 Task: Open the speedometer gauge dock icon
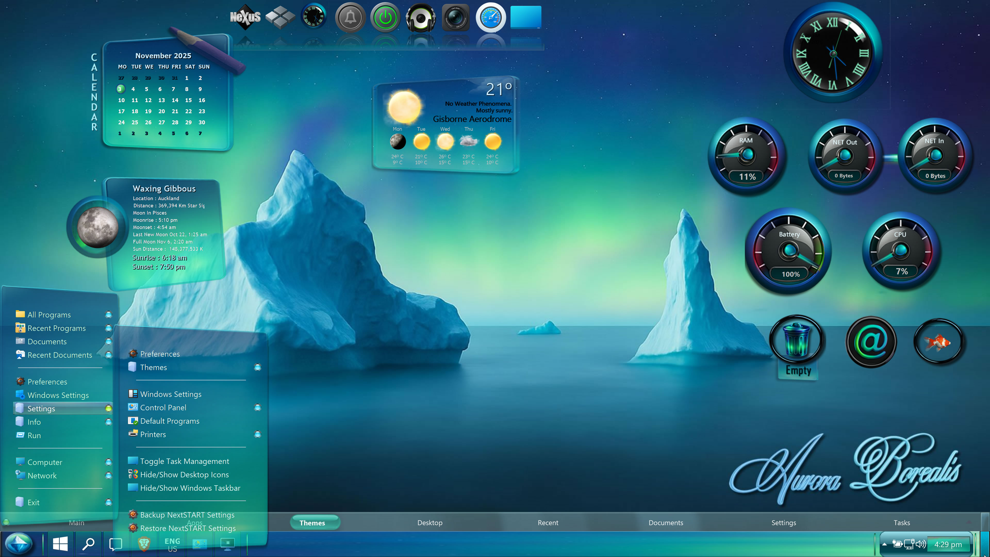click(x=491, y=17)
